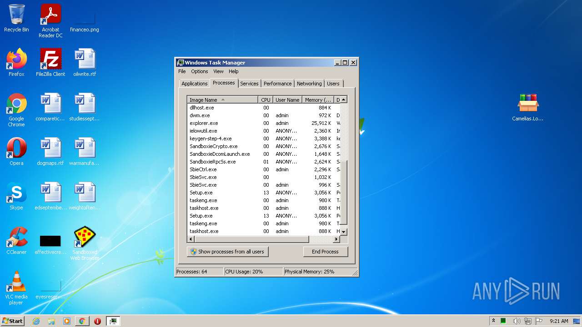Open Firefox desktop shortcut
This screenshot has width=582, height=327.
(16, 63)
